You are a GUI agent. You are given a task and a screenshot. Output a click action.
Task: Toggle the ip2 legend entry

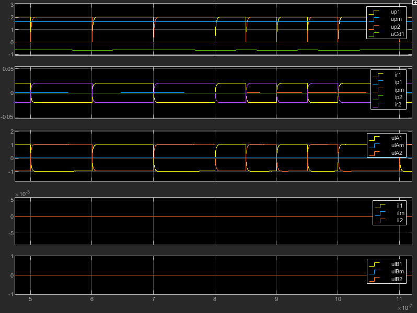click(x=389, y=98)
